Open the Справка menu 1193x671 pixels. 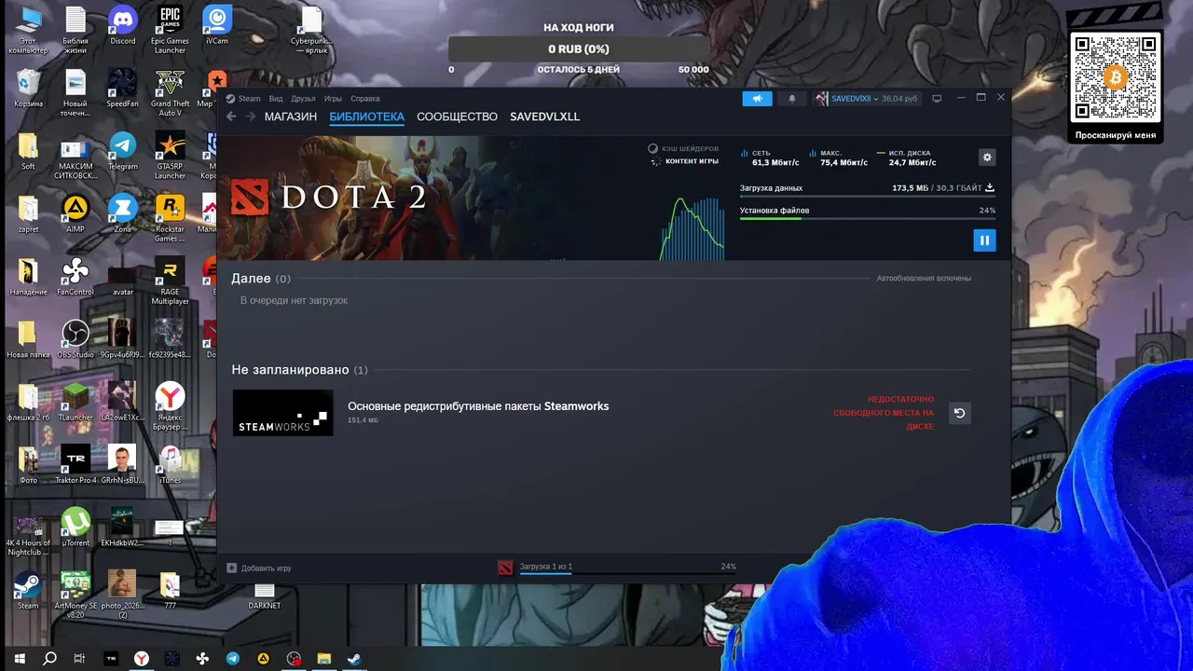click(x=364, y=99)
